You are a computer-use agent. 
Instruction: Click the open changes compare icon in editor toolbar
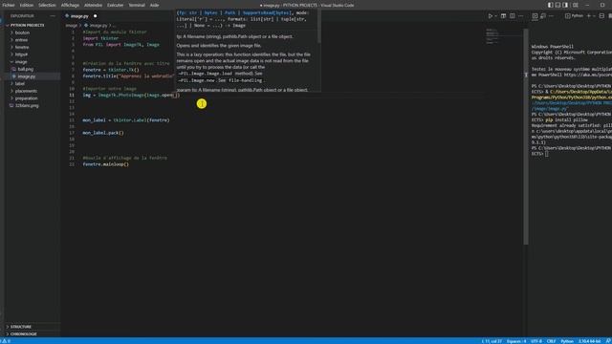[x=504, y=16]
